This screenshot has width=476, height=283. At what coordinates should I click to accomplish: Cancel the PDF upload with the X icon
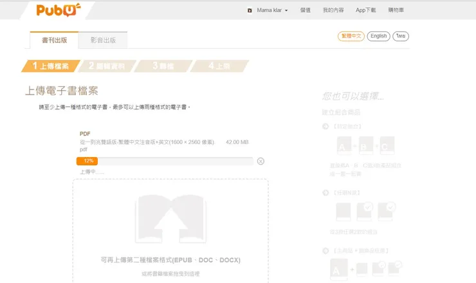[261, 161]
